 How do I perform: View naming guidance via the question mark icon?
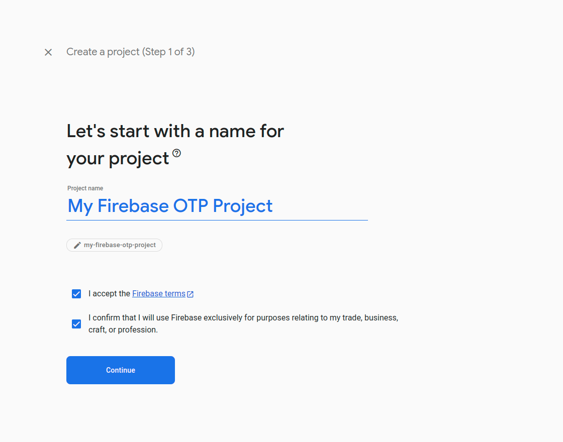pos(177,154)
